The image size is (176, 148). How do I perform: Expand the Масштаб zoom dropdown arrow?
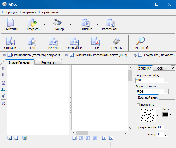tap(153, 43)
